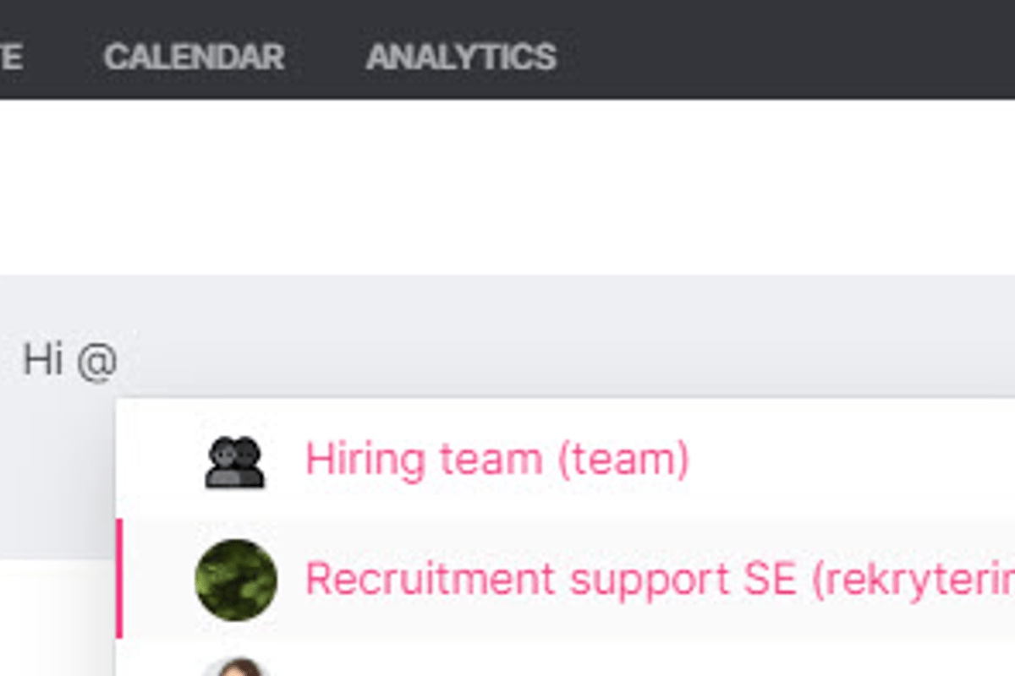Screen dimensions: 1015x676
Task: Place cursor after the @ symbol
Action: pyautogui.click(x=119, y=361)
